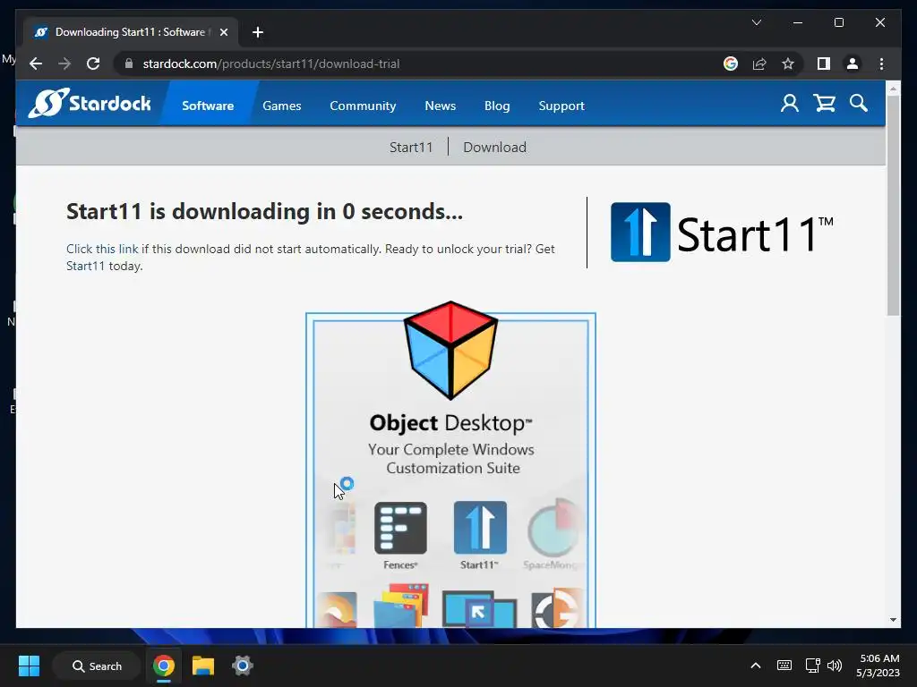Click the Google icon in address bar
Image resolution: width=917 pixels, height=687 pixels.
coord(731,64)
